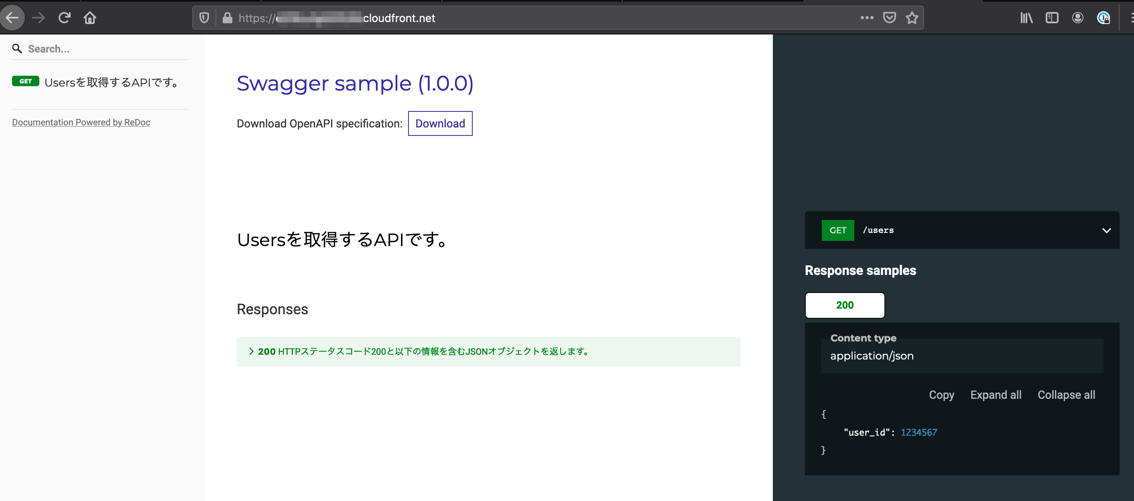Screen dimensions: 1134x501
Task: Open the Firefox account icon
Action: point(1078,18)
